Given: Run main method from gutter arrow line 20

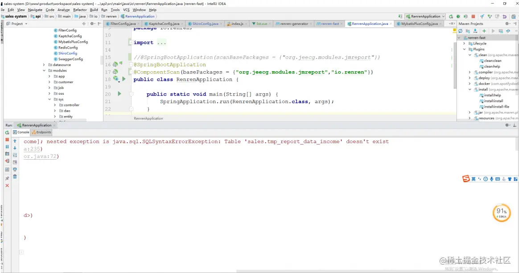Looking at the screenshot, I should (119, 94).
